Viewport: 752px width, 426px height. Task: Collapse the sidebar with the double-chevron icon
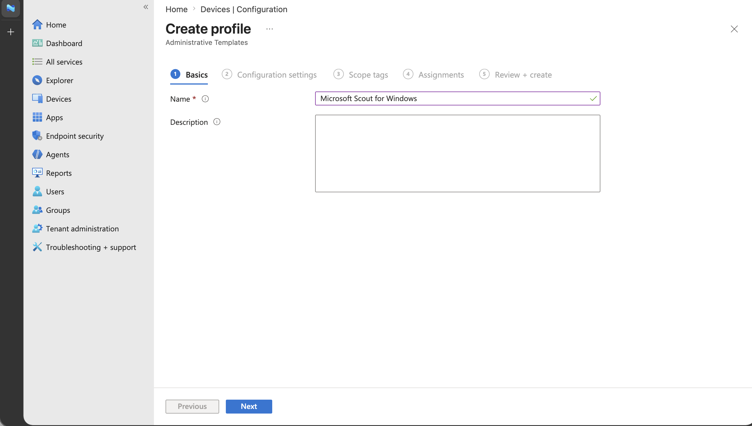point(146,7)
